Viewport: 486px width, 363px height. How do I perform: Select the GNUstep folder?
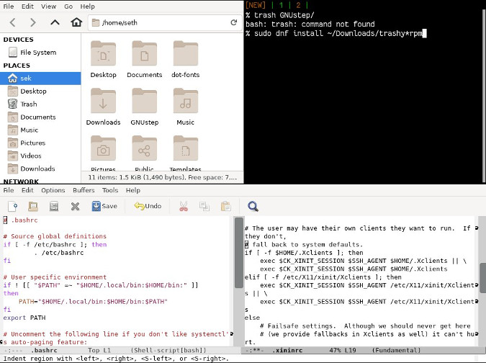pyautogui.click(x=144, y=106)
